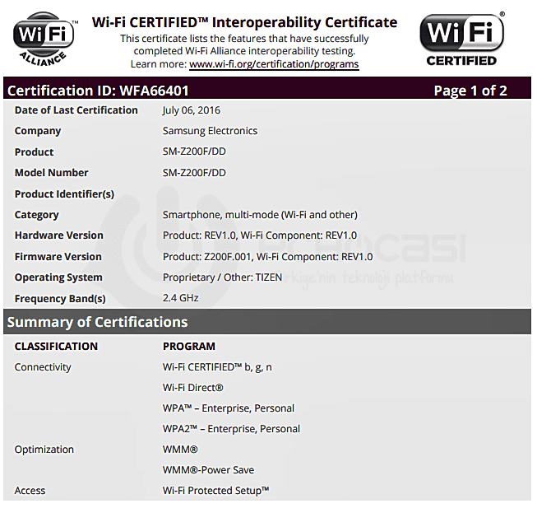Image resolution: width=537 pixels, height=508 pixels.
Task: Click the WMM®-Power Save entry
Action: (208, 470)
